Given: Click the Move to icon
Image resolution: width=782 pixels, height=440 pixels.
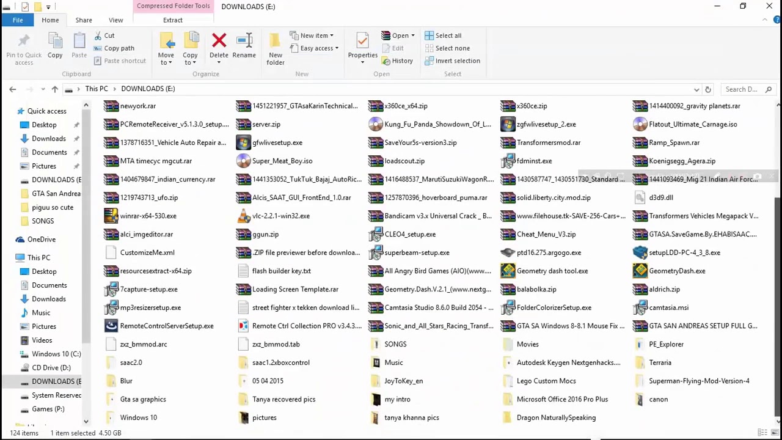Looking at the screenshot, I should (166, 41).
